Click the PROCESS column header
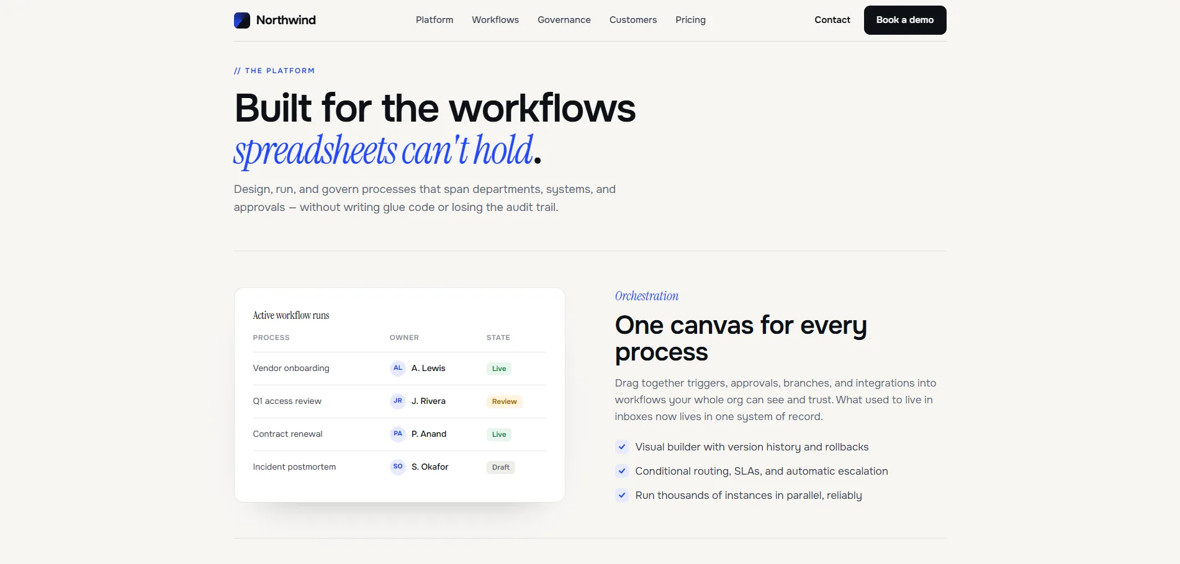This screenshot has width=1180, height=564. (x=271, y=338)
